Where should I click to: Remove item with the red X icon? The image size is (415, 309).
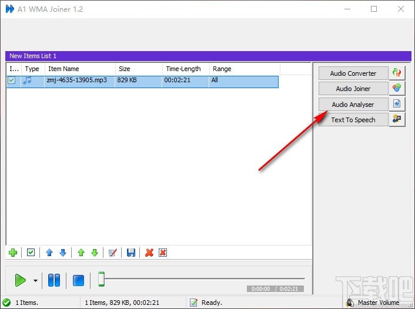149,253
